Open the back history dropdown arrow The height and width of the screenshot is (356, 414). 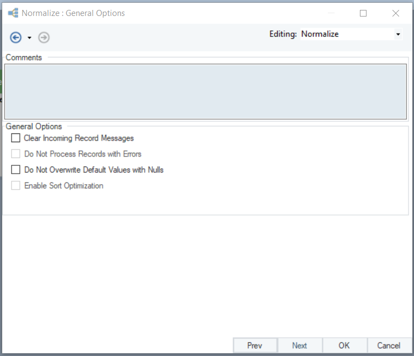(29, 38)
